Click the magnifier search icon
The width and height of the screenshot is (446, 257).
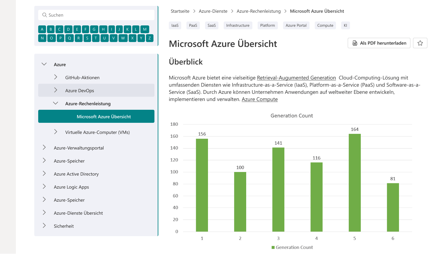[x=44, y=15]
